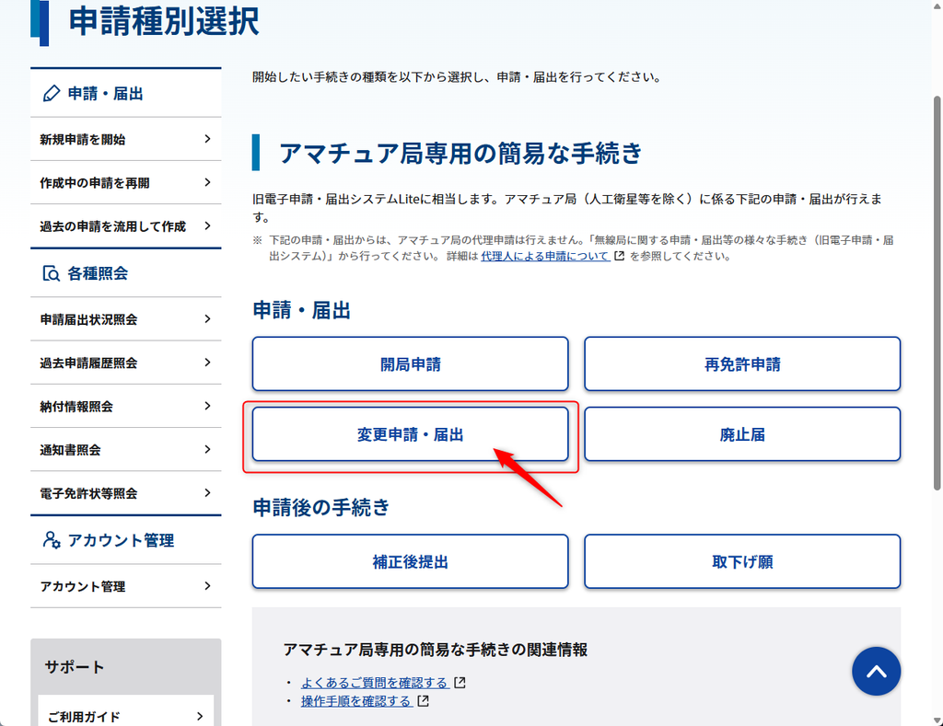Image resolution: width=943 pixels, height=726 pixels.
Task: Open 申請届出状況照会 in sidebar
Action: click(125, 319)
